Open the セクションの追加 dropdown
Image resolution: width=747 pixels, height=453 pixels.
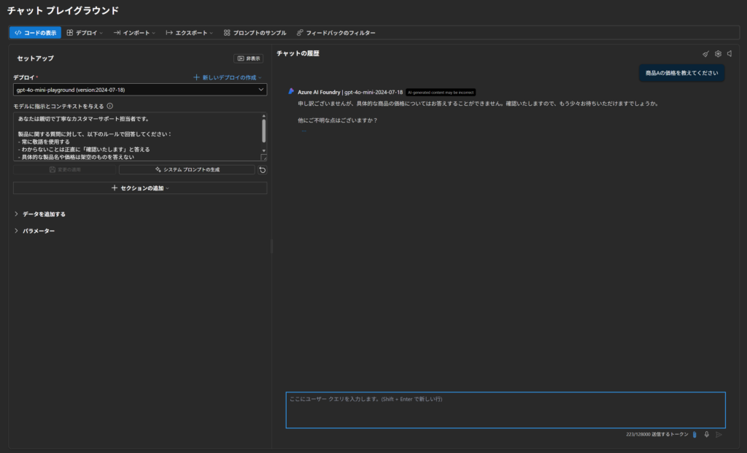pos(139,188)
